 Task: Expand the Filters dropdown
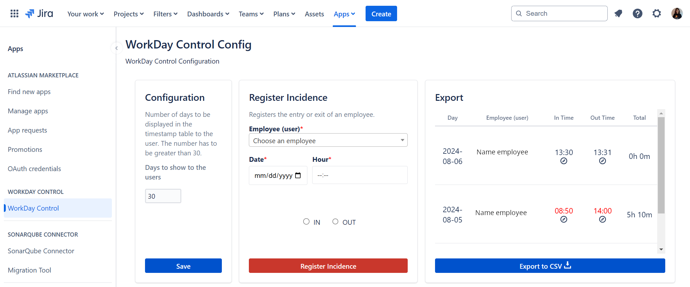(x=165, y=14)
